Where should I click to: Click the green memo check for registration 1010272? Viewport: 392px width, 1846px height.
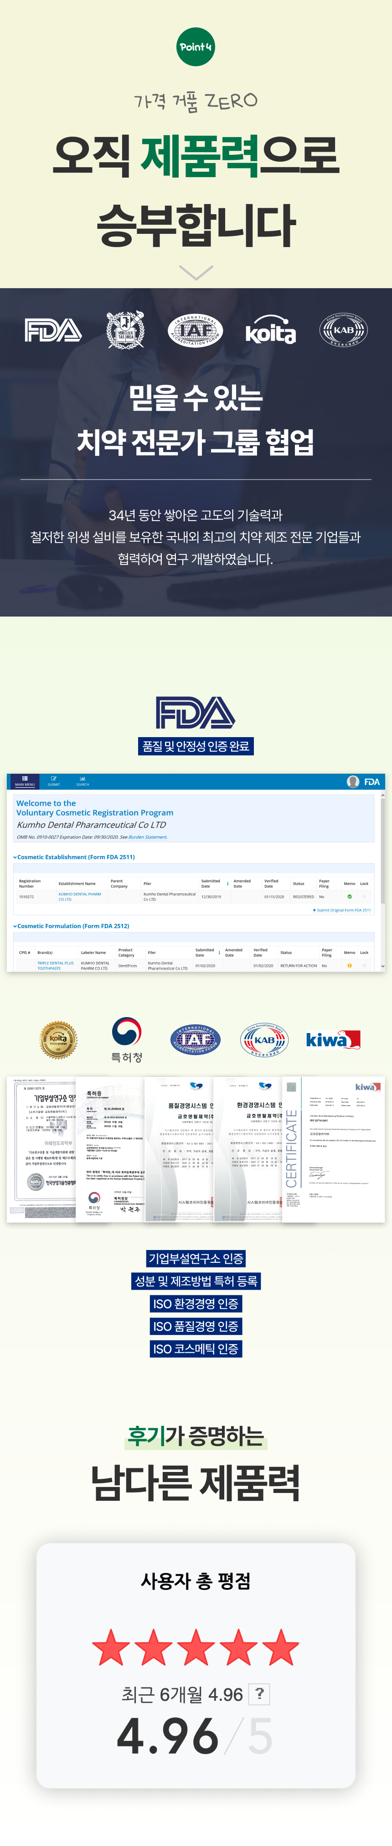349,897
